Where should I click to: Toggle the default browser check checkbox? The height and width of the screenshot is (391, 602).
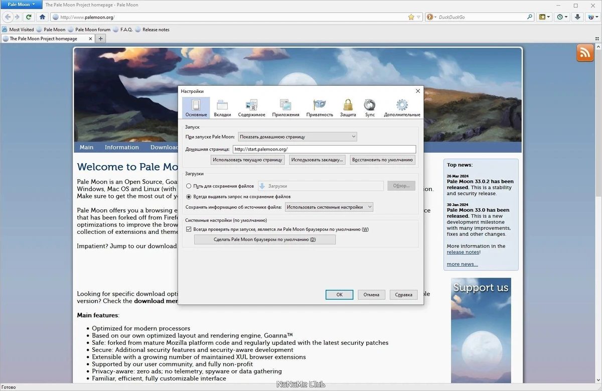tap(189, 229)
